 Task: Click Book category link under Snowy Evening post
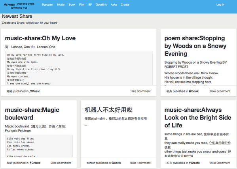195,91
